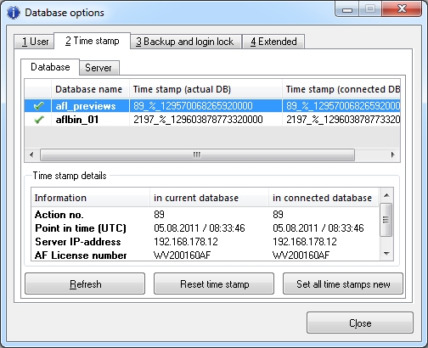
Task: Click green checkmark beside aflbin_01
Action: click(x=38, y=120)
